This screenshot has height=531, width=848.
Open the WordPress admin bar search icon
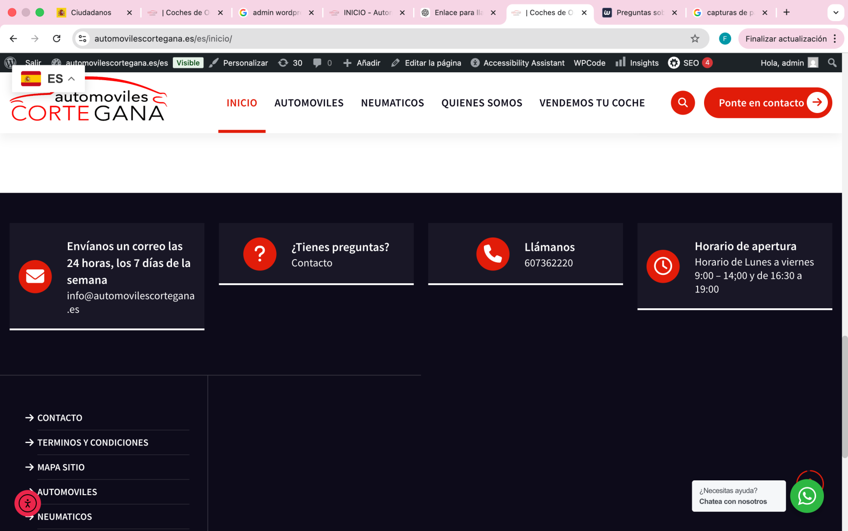coord(832,63)
